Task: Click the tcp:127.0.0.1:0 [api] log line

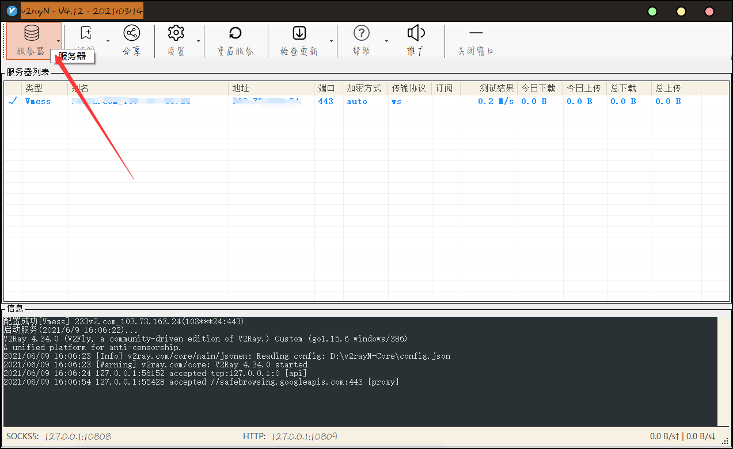Action: coord(155,373)
